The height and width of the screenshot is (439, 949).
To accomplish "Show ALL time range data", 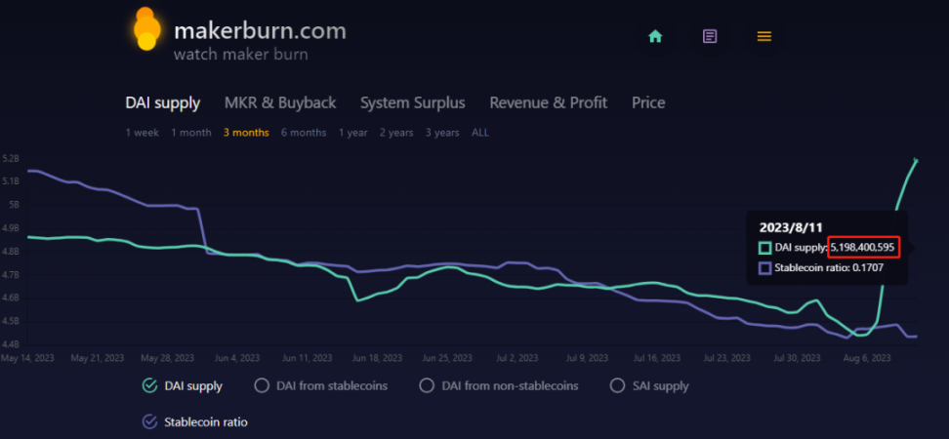I will (480, 133).
